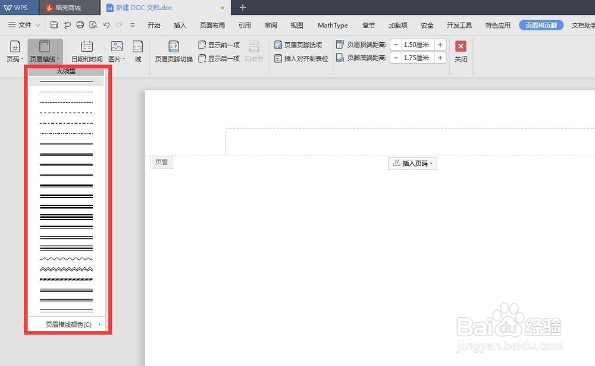The height and width of the screenshot is (366, 595).
Task: Click 插入对齐制表位 alignment tab
Action: tap(301, 58)
